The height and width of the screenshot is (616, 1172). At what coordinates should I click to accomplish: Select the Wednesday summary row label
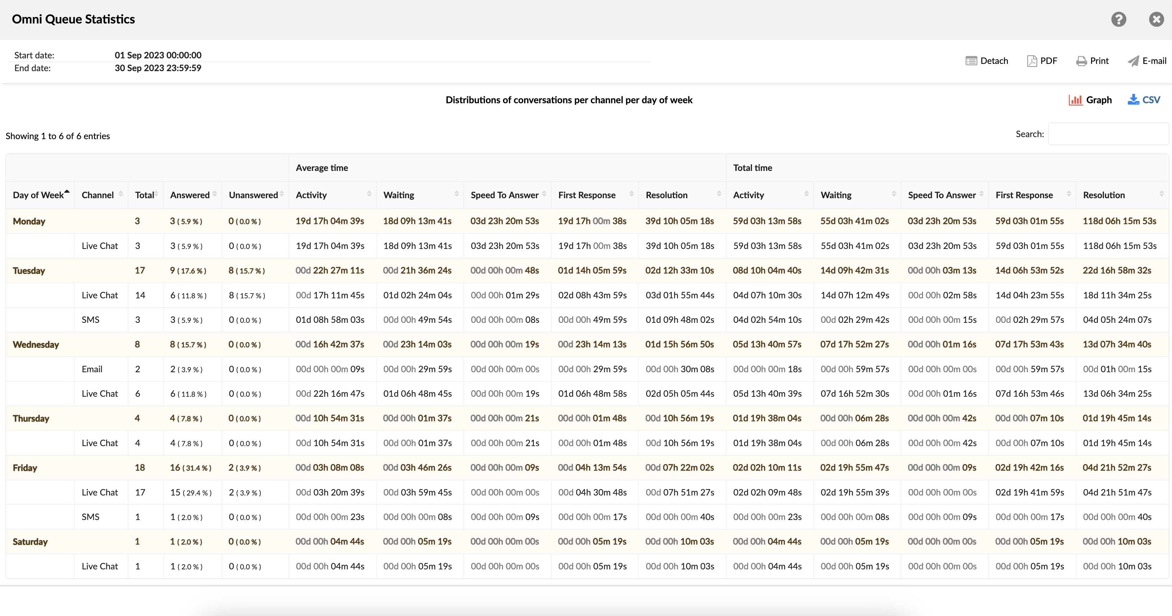tap(36, 344)
